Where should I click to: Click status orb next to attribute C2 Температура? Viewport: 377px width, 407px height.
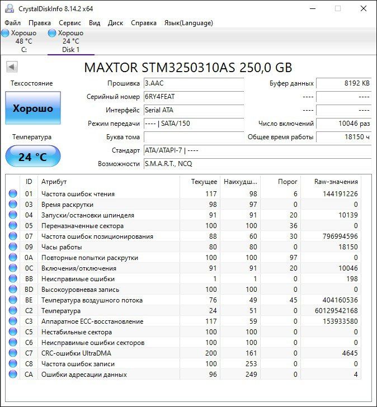[13, 311]
